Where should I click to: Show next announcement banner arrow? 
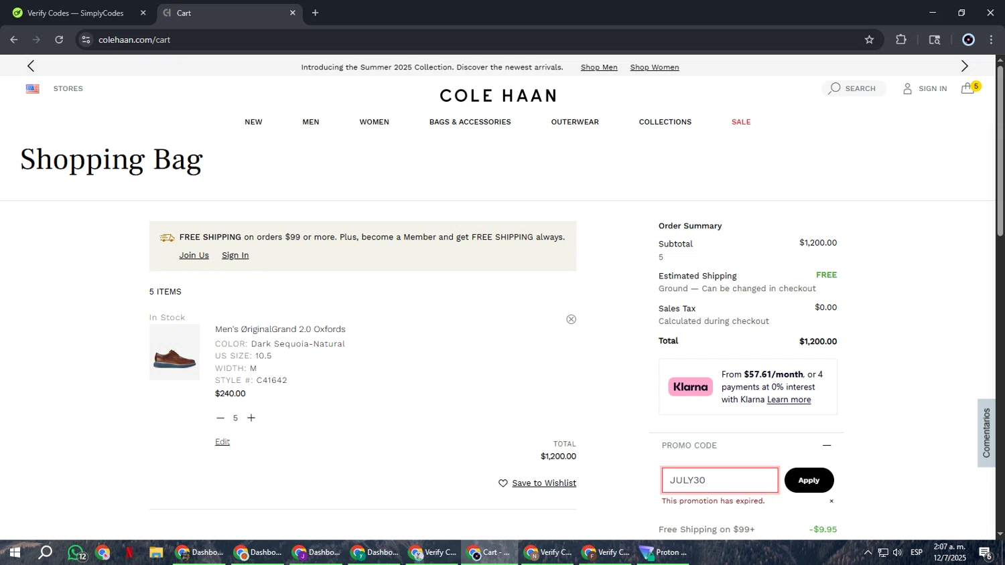(x=965, y=66)
